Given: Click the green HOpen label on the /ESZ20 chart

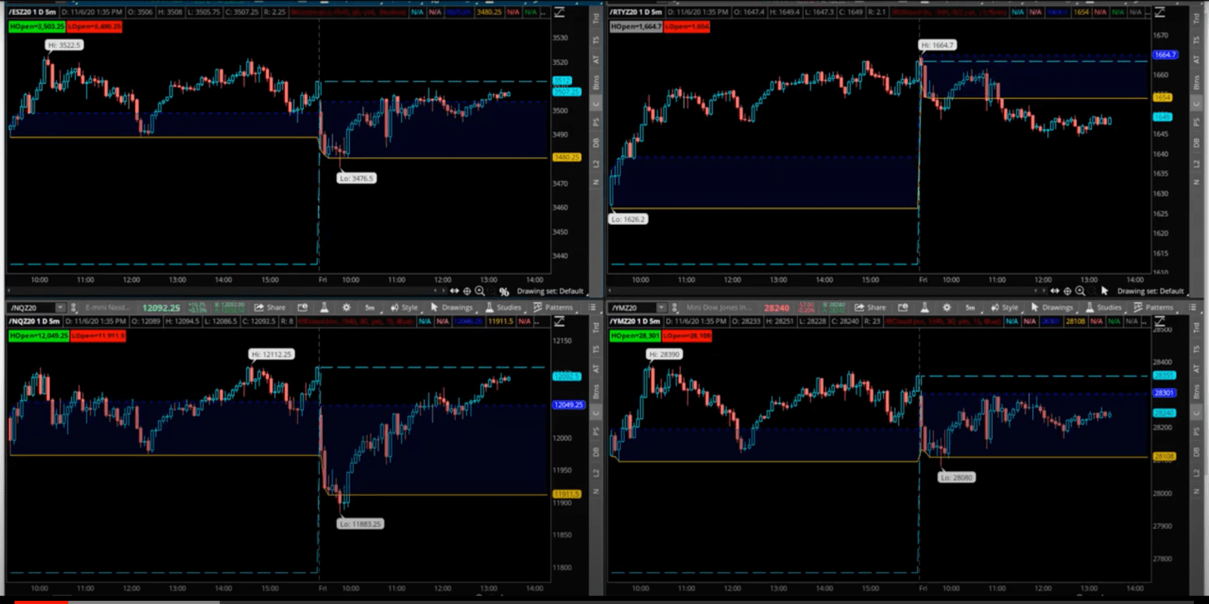Looking at the screenshot, I should (x=37, y=26).
